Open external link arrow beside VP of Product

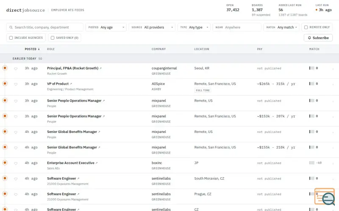(x=71, y=84)
